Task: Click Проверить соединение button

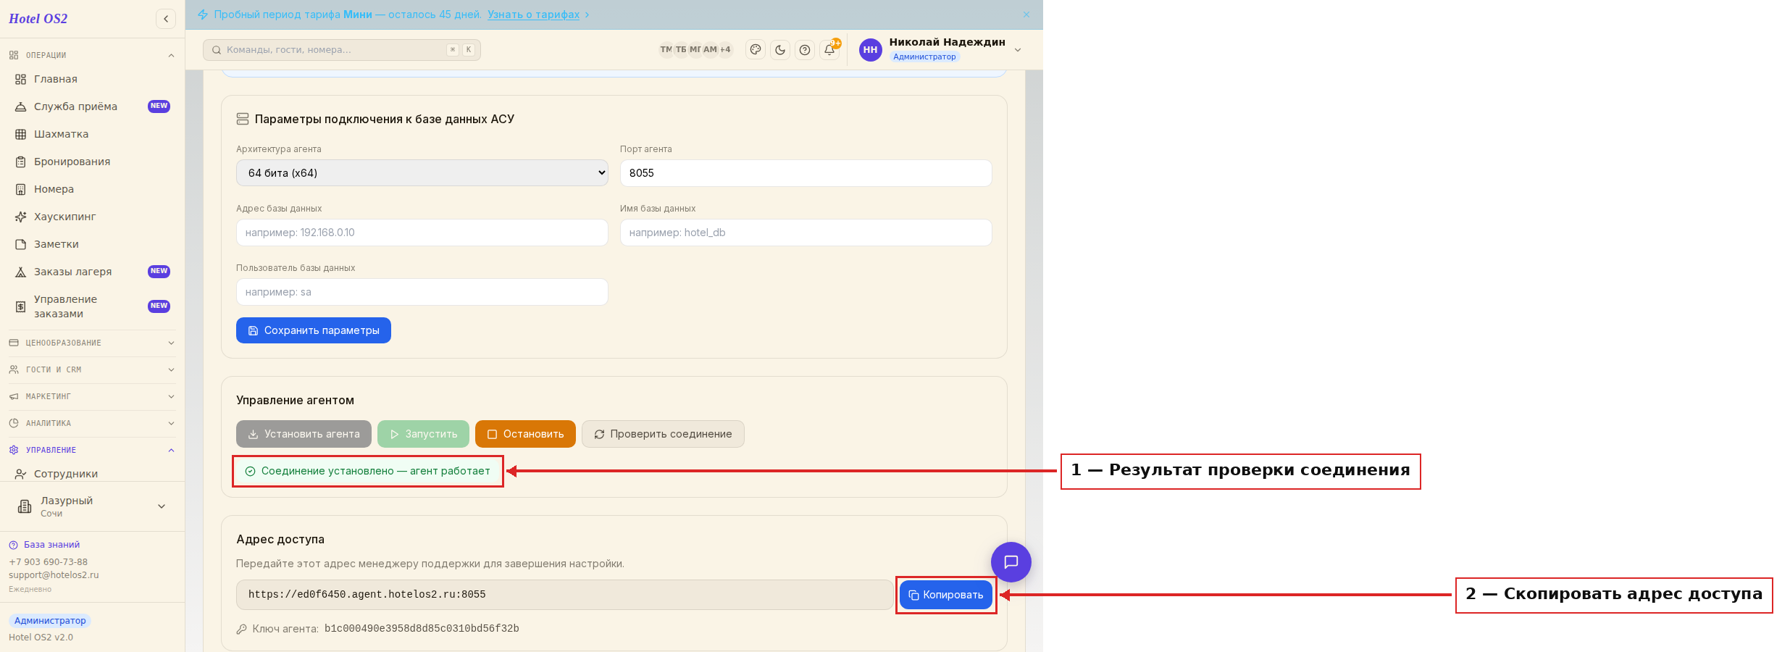Action: click(663, 434)
